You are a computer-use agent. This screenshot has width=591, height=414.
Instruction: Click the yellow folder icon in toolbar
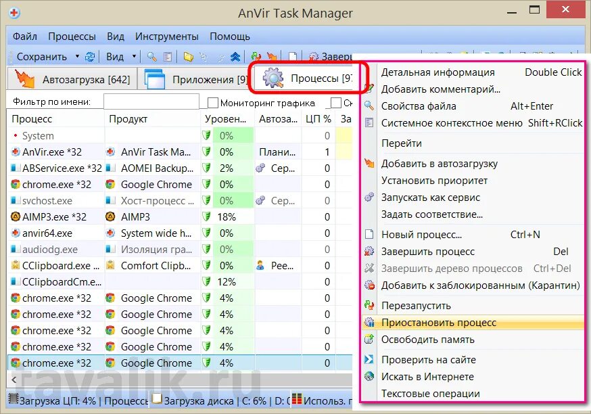(188, 57)
